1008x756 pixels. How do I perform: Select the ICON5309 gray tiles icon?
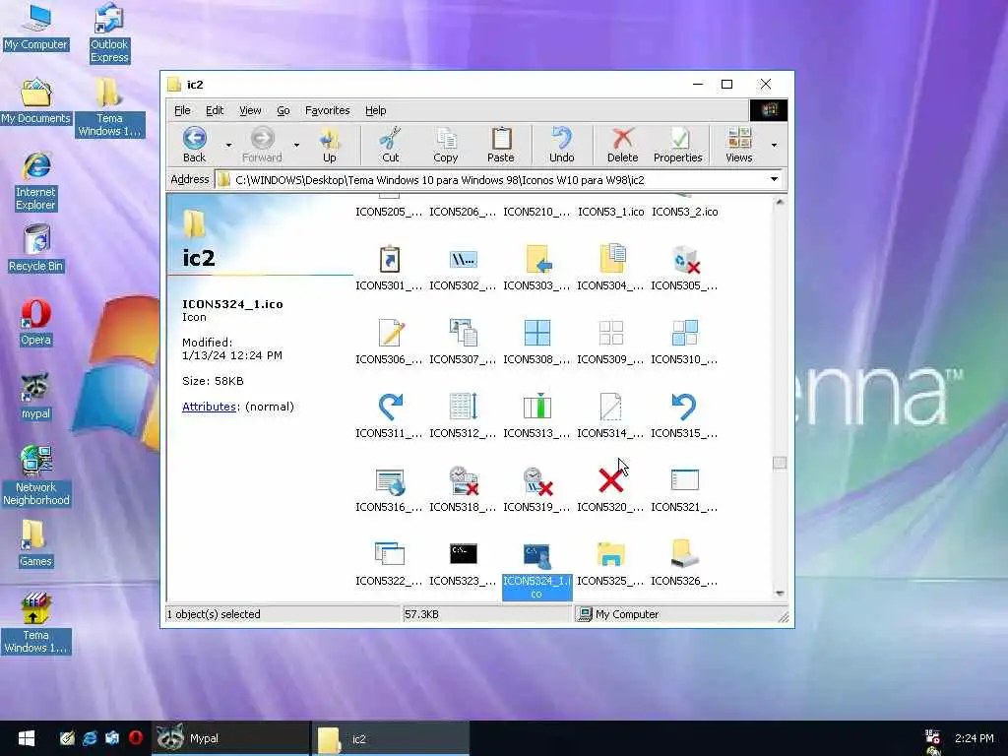point(610,333)
